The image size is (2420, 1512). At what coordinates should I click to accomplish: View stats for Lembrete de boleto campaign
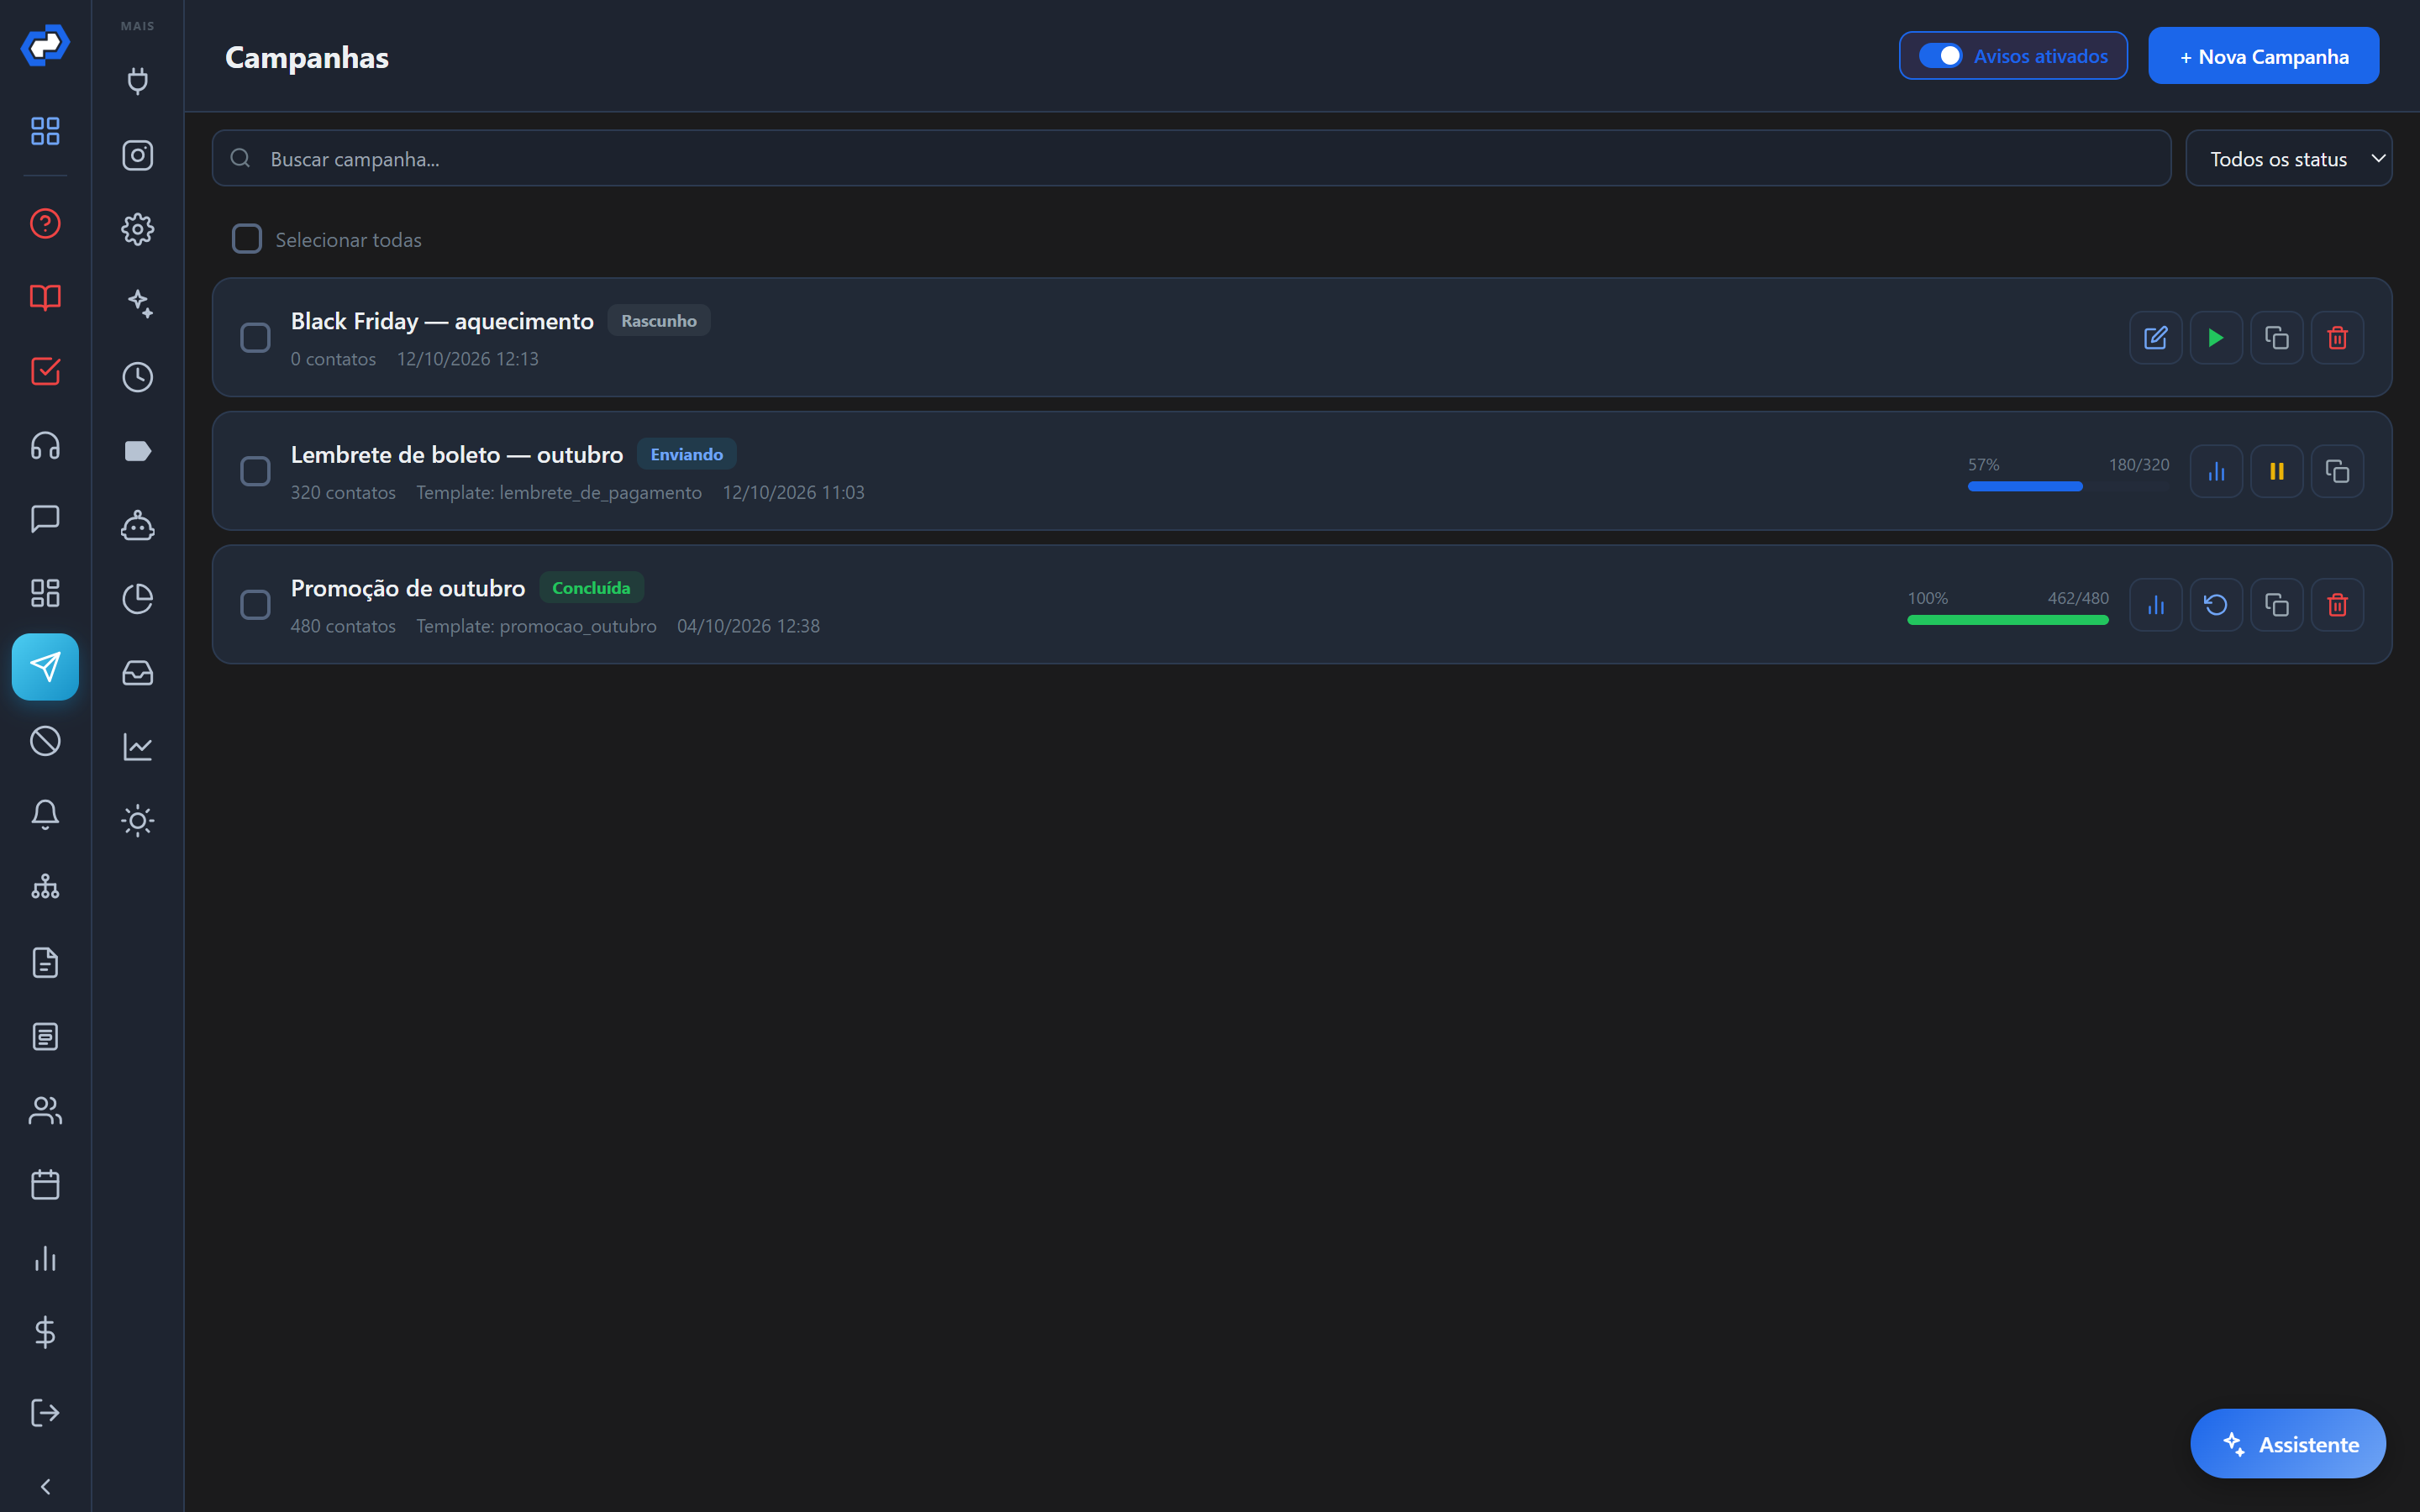click(x=2216, y=471)
